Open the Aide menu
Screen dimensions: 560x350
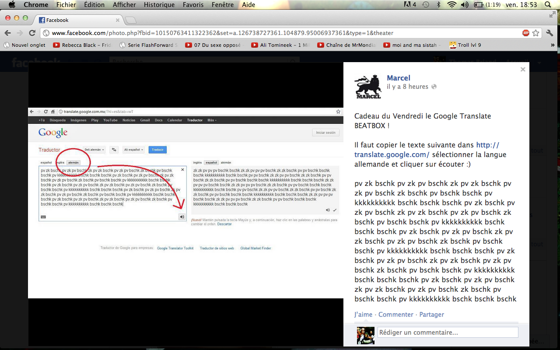[x=248, y=5]
